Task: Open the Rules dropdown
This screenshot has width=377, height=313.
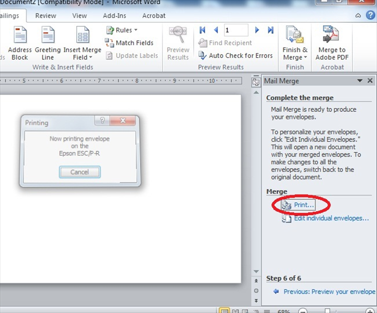Action: tap(122, 30)
